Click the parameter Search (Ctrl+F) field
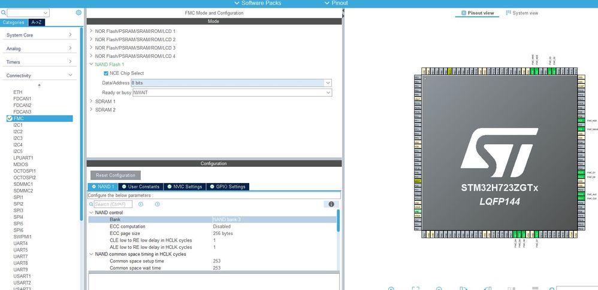This screenshot has height=290, width=598. coord(113,204)
